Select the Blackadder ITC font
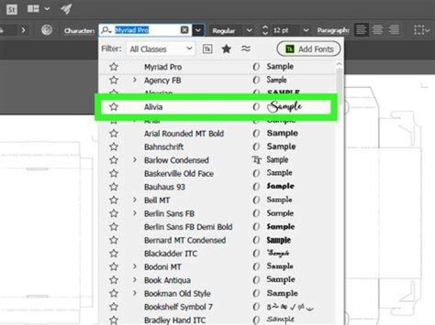435x325 pixels. pyautogui.click(x=170, y=254)
